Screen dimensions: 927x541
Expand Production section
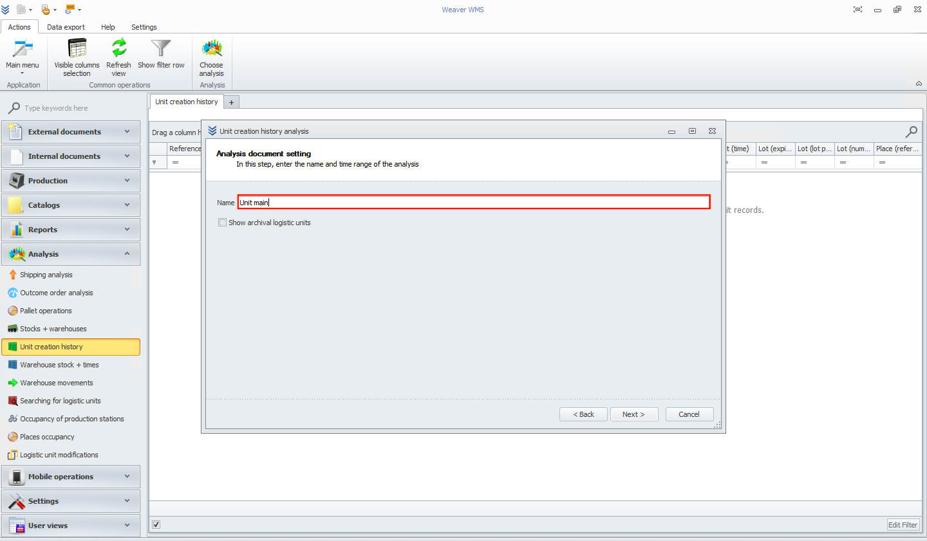click(71, 181)
